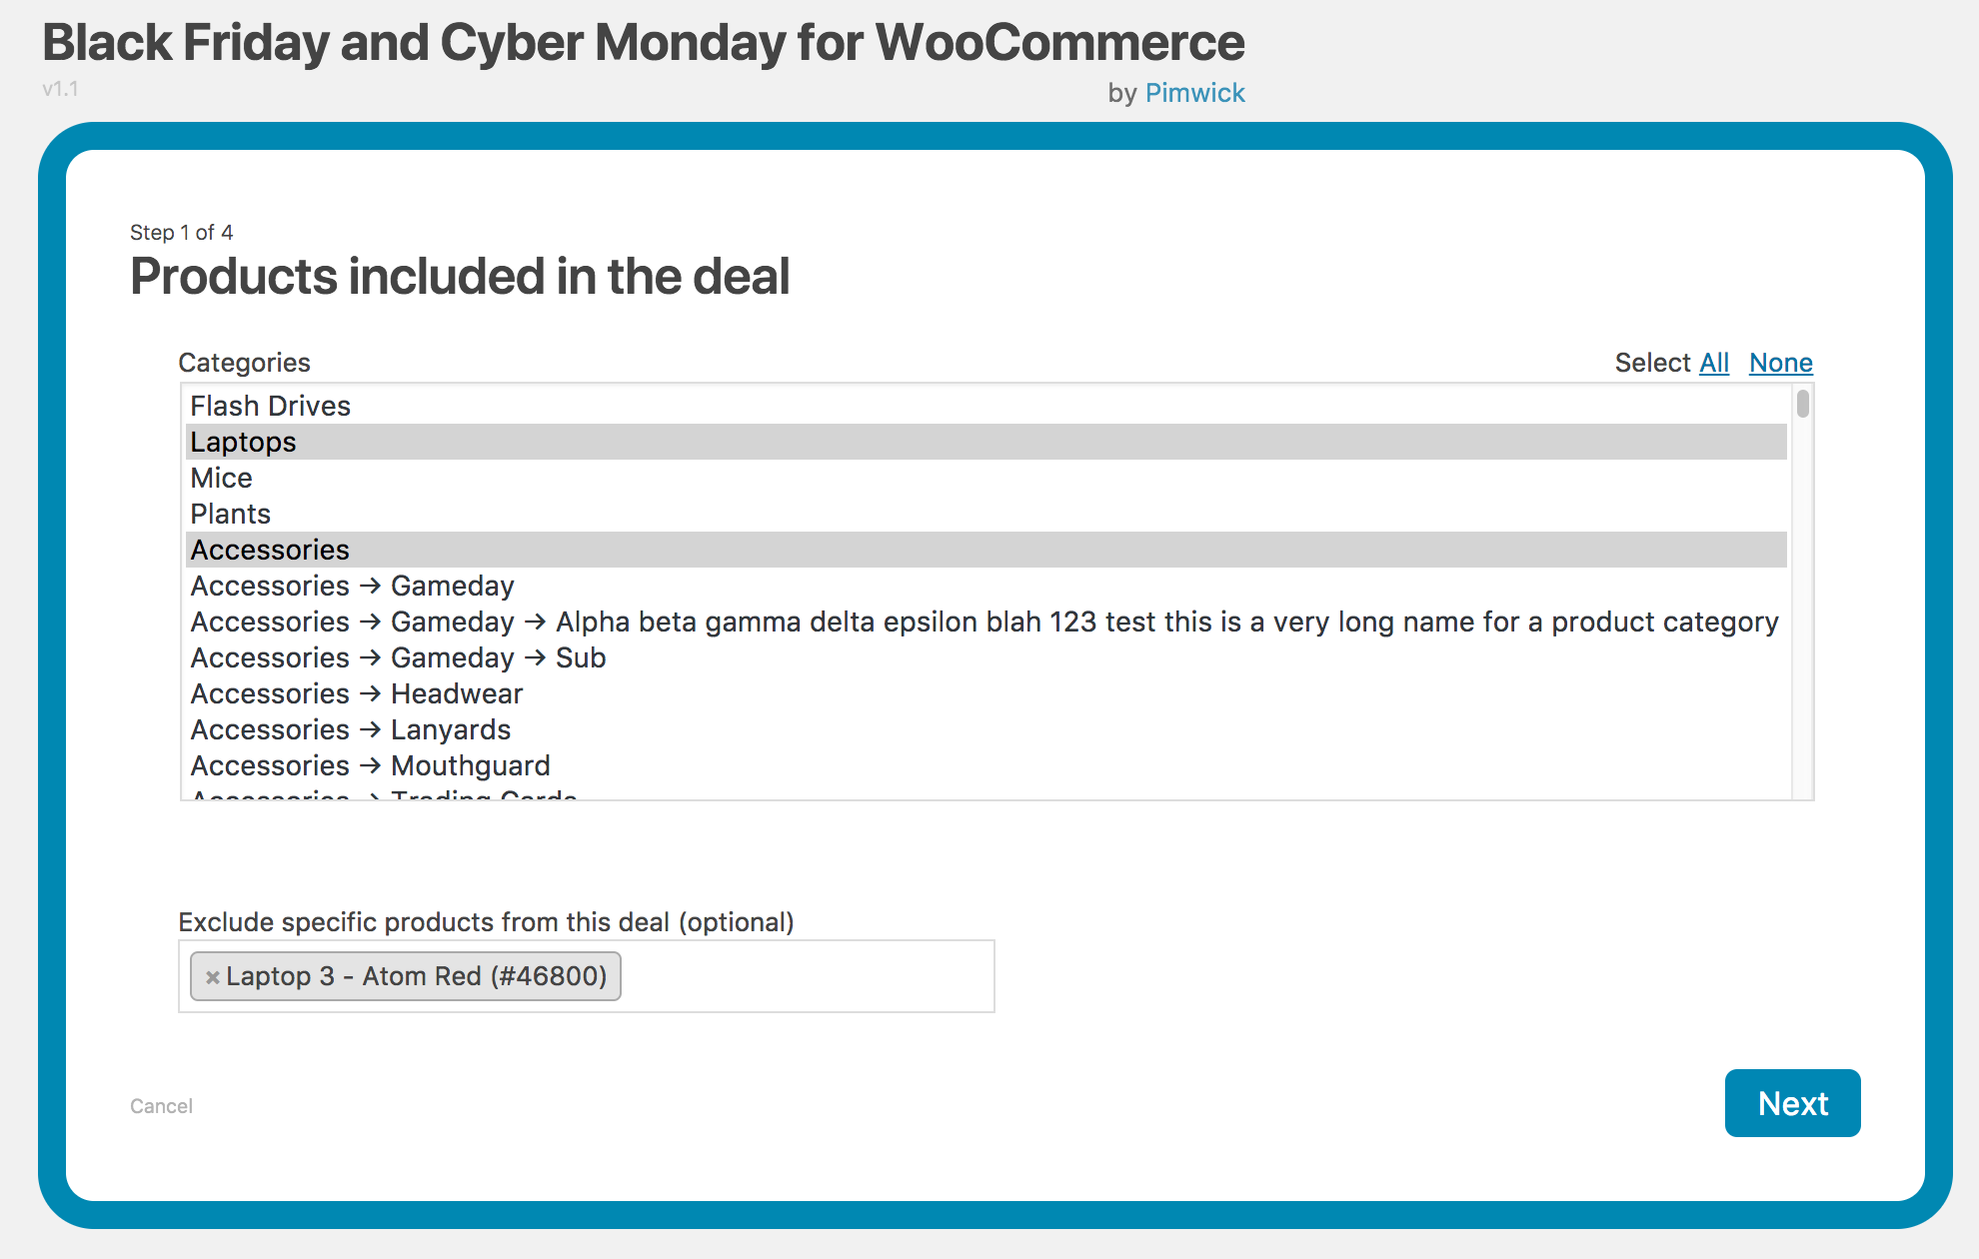Select Accessories → Lanyards category

(x=356, y=728)
